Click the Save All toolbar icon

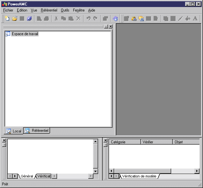pos(29,19)
